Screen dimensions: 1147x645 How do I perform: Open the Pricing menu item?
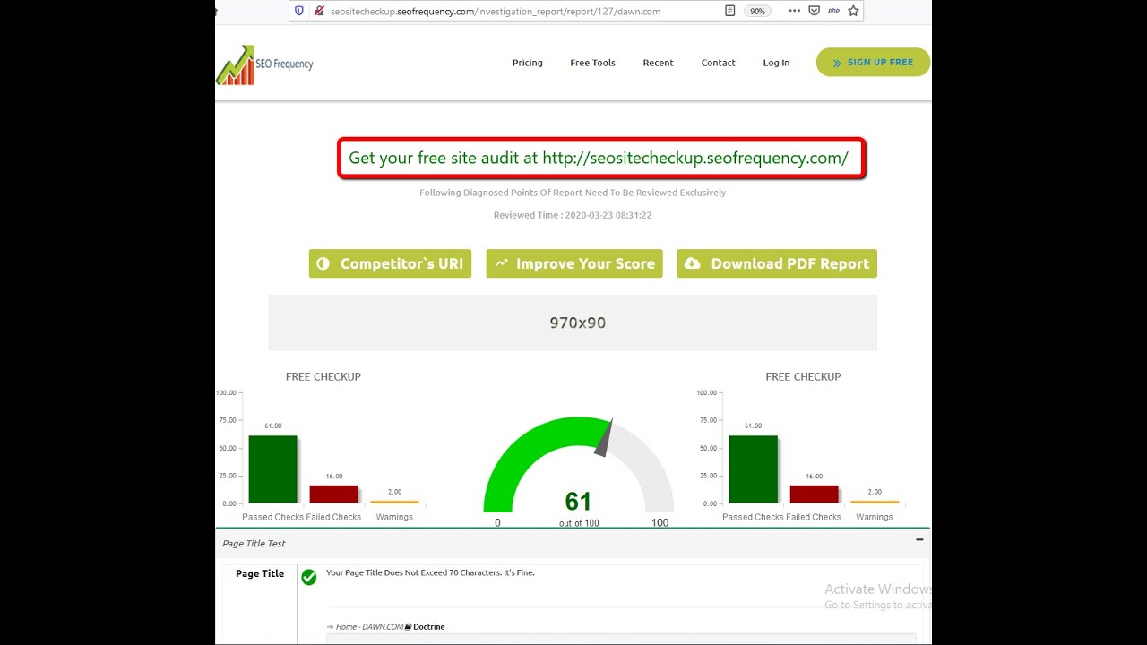pos(528,63)
